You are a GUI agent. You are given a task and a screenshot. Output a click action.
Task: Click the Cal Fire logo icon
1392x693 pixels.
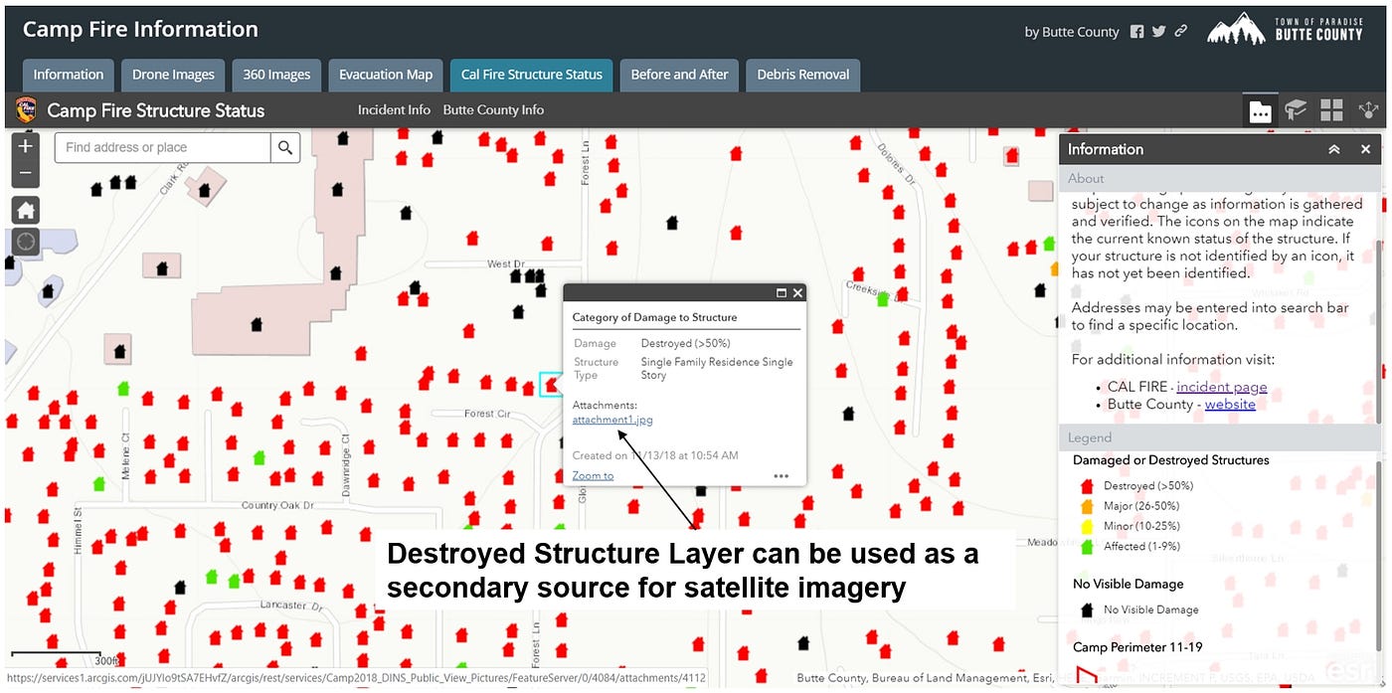pos(27,109)
